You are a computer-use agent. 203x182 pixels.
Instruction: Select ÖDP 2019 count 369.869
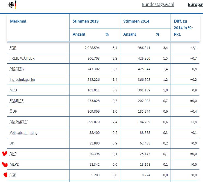tap(93, 112)
